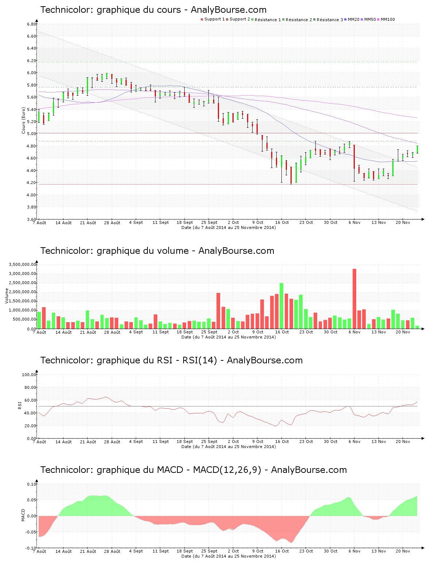Click '16 Oct' date on the volume chart

(x=282, y=332)
